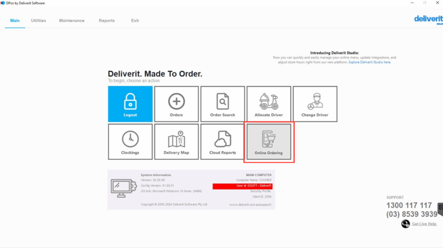Follow the Explore Deliverit Studio here link

[370, 62]
